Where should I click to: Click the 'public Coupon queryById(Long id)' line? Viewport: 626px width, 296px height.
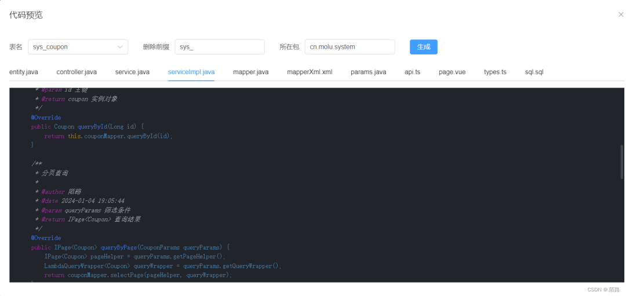87,127
